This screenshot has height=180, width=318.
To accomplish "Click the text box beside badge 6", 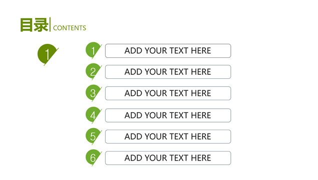I will click(x=168, y=158).
